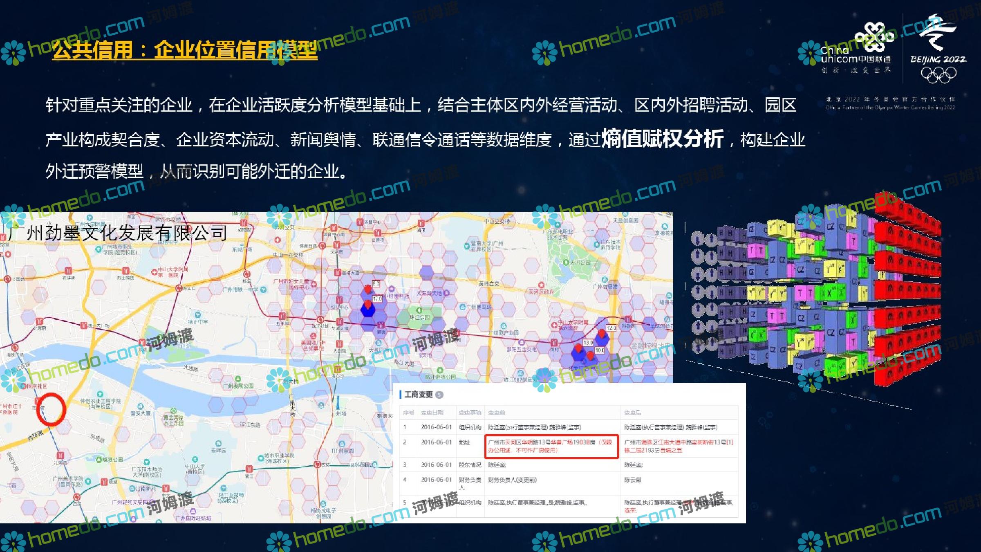Select the 变更日期 column header
The width and height of the screenshot is (981, 552).
click(432, 413)
